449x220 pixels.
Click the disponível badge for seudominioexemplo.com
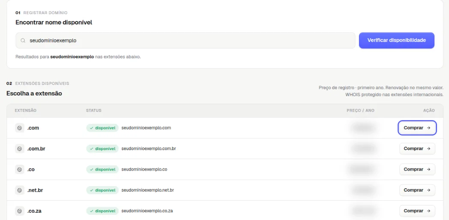[x=102, y=128]
